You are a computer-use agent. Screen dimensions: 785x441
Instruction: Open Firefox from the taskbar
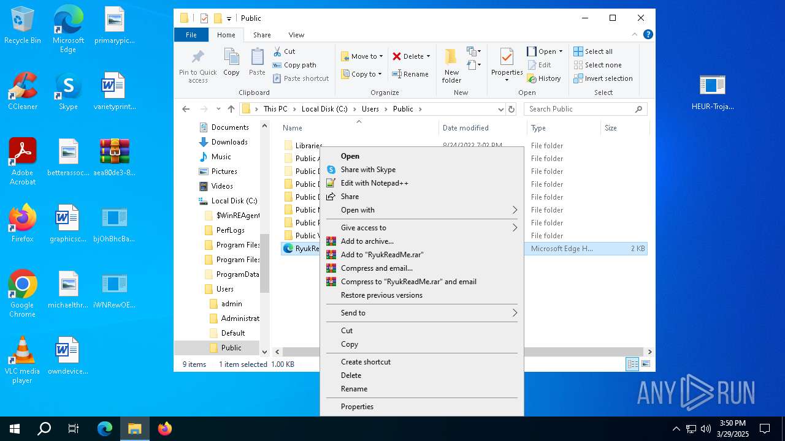click(x=164, y=429)
